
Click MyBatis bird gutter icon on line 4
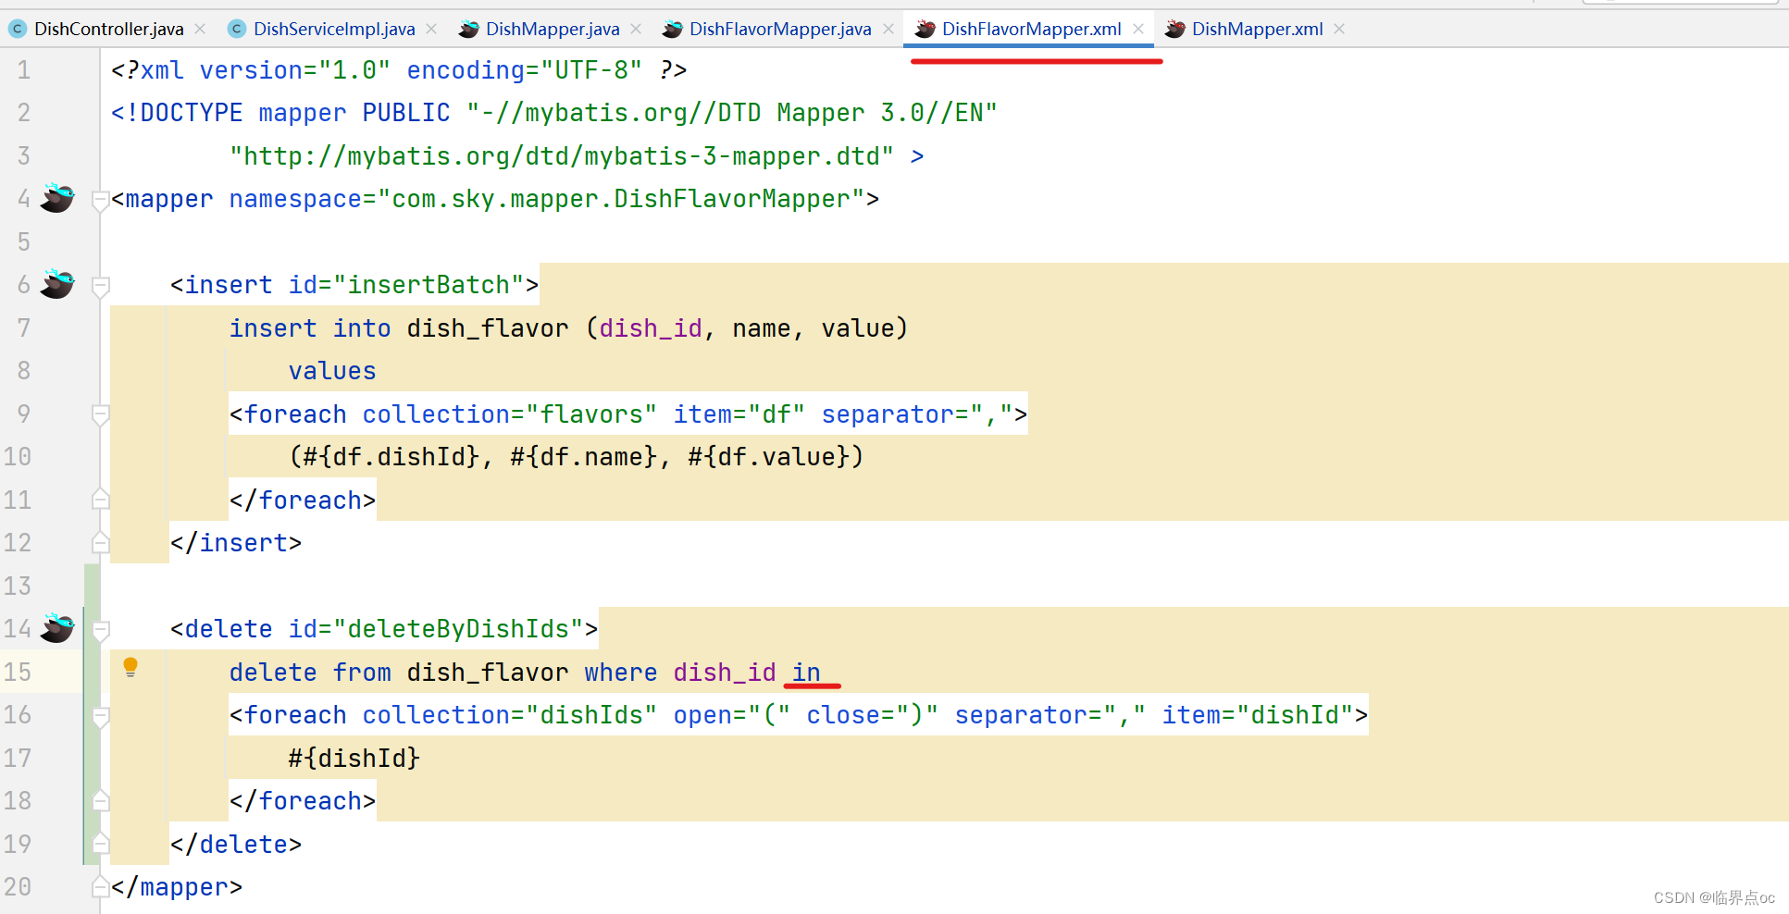57,198
